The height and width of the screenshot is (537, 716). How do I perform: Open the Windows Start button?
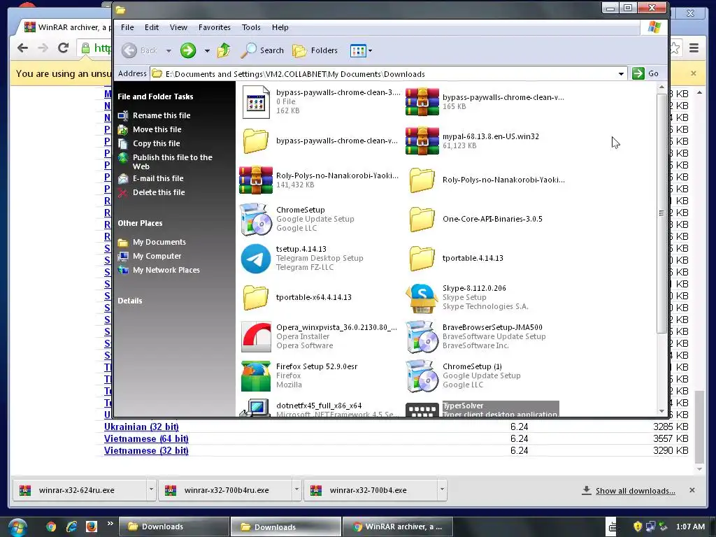(x=17, y=527)
